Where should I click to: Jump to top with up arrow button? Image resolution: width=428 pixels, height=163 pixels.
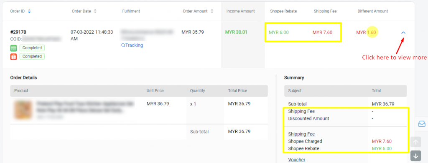[416, 142]
